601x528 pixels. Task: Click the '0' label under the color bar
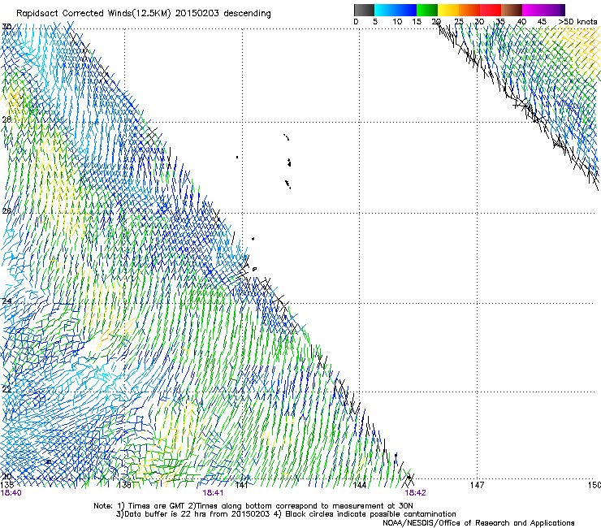click(x=356, y=22)
